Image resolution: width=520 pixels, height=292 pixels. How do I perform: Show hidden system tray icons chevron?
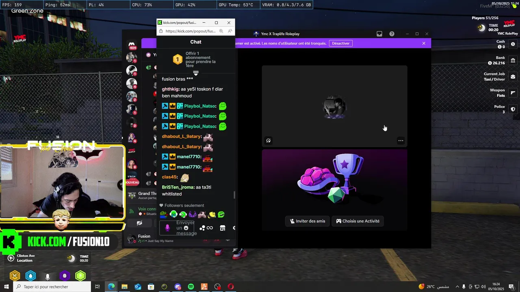457,287
